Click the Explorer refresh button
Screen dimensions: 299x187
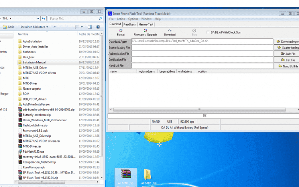pyautogui.click(x=43, y=18)
